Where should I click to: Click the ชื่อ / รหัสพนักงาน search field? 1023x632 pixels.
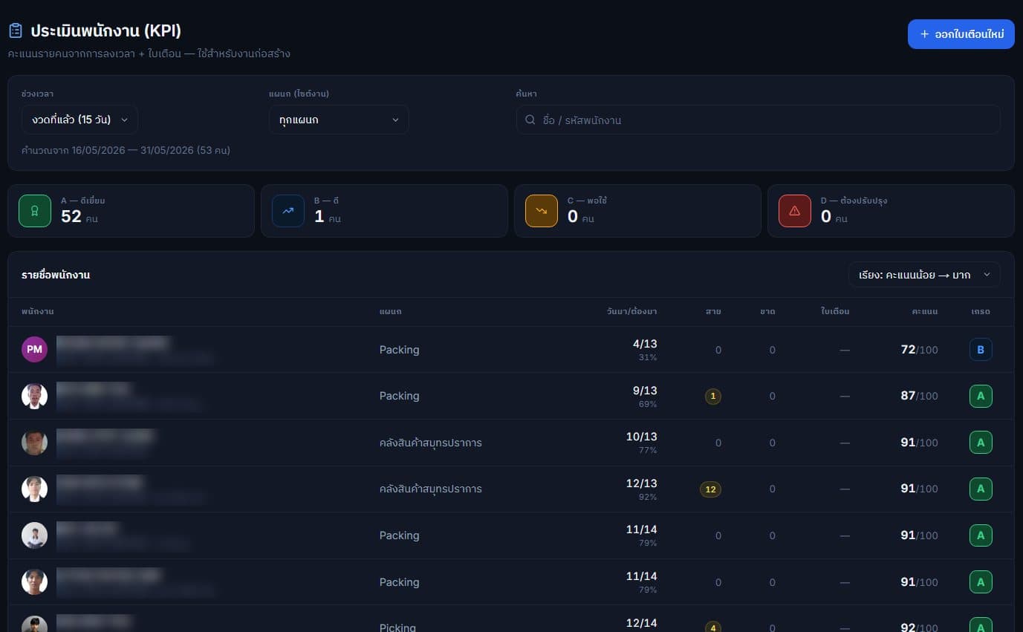click(758, 120)
